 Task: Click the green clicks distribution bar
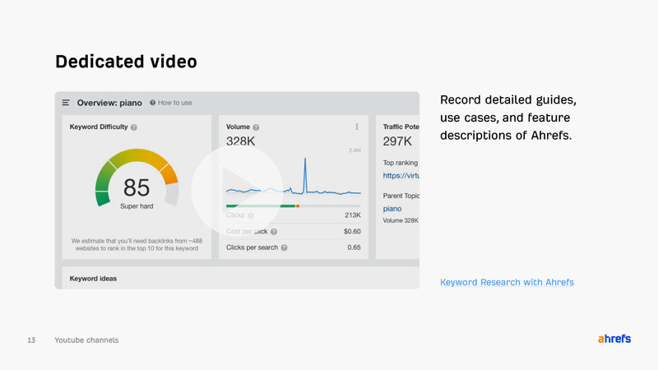point(261,206)
